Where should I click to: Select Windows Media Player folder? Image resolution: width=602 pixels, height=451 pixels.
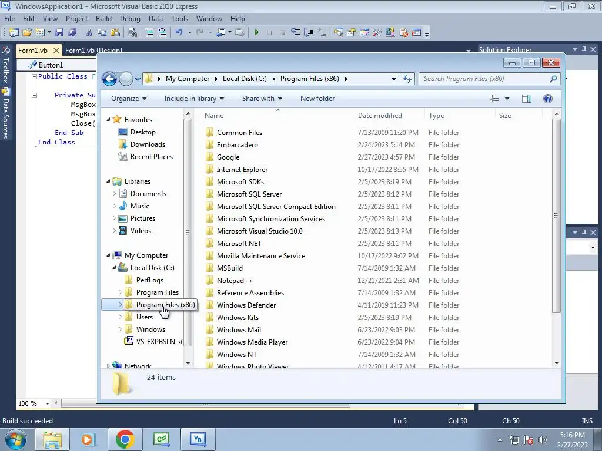click(252, 342)
